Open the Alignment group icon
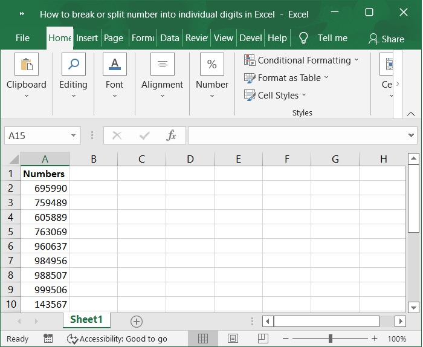The width and height of the screenshot is (423, 347). [162, 65]
